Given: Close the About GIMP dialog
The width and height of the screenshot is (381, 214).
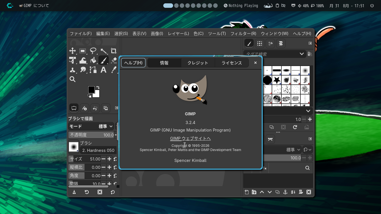Looking at the screenshot, I should point(255,63).
